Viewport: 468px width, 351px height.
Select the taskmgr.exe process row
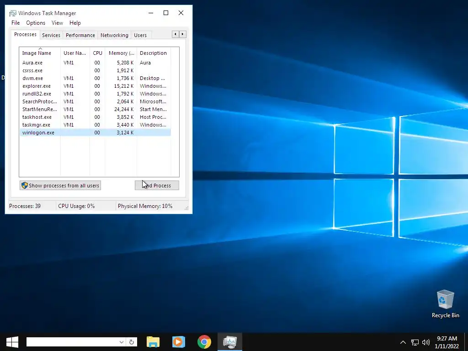(95, 125)
